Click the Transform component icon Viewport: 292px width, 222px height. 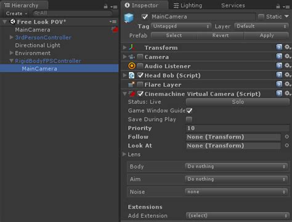(x=132, y=47)
